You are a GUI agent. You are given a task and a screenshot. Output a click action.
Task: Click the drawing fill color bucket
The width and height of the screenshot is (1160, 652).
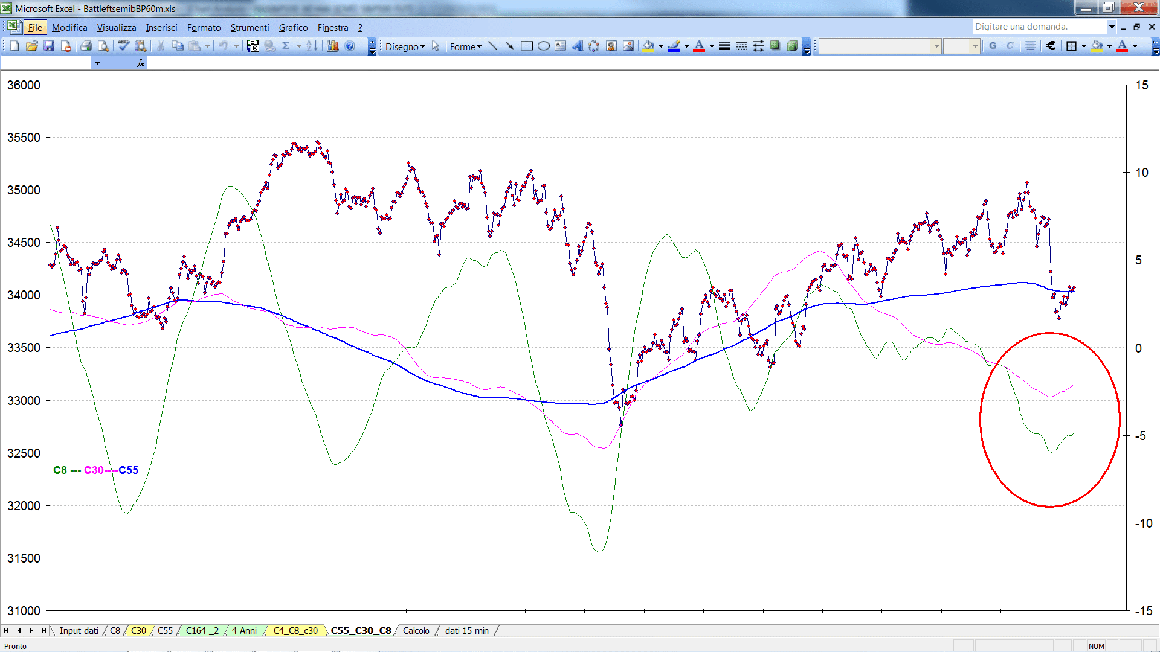coord(648,46)
